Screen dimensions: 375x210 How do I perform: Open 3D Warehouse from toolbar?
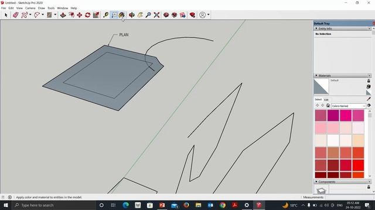coord(166,15)
